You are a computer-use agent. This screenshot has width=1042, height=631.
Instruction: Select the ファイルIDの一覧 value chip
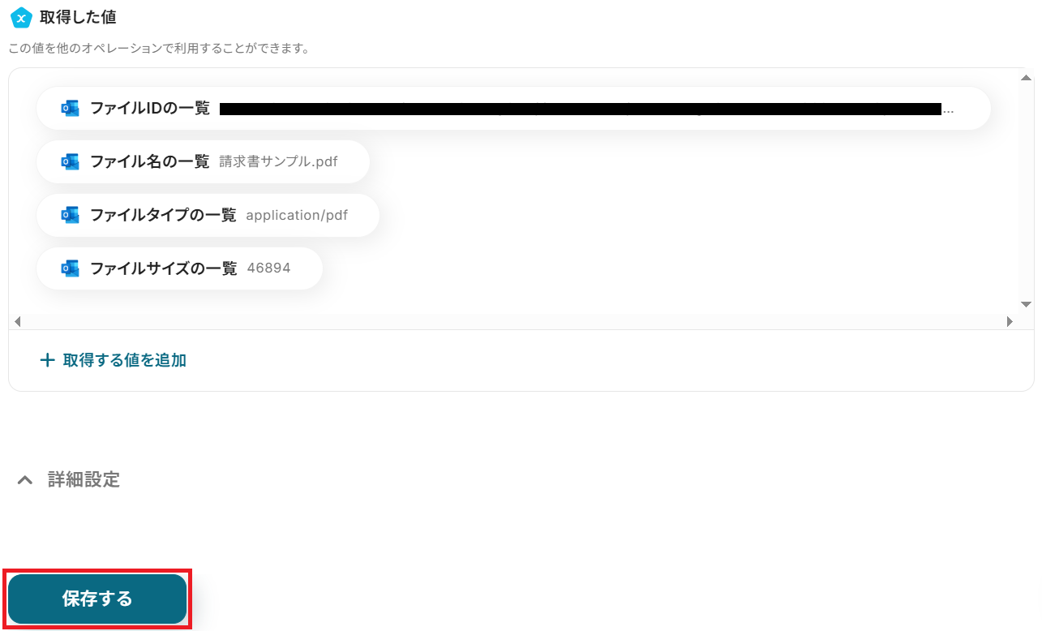click(x=513, y=108)
